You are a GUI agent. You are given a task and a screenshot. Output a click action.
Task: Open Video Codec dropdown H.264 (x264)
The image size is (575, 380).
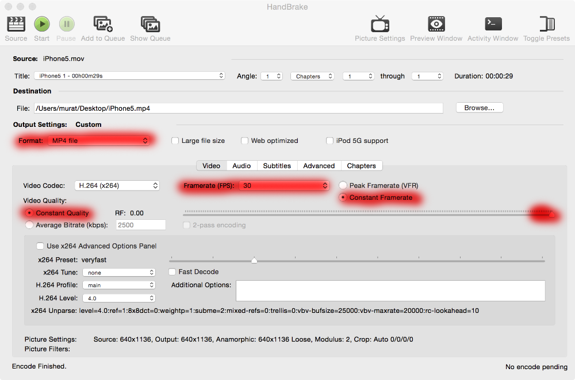(x=117, y=185)
